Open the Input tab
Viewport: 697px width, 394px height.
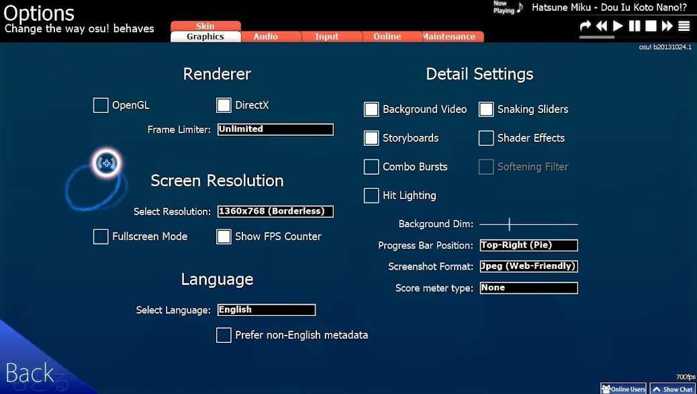click(327, 36)
